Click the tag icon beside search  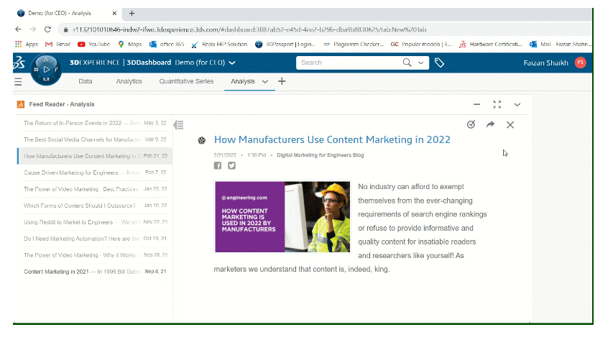tap(439, 63)
